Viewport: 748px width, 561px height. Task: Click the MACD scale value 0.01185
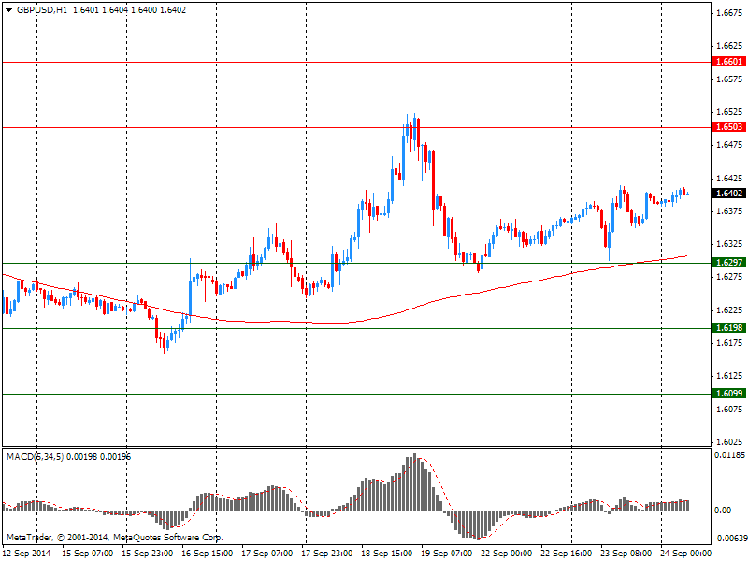point(729,455)
